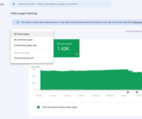Filter to /search/sitemap.xml sitemap
Screen dimensions: 142x119
tap(32, 58)
